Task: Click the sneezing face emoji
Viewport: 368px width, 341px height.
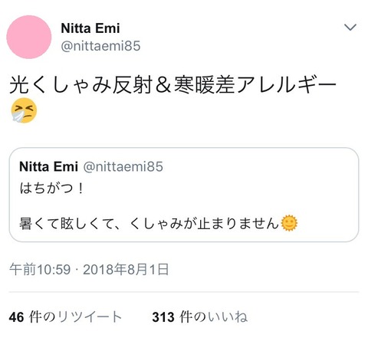Action: point(24,110)
